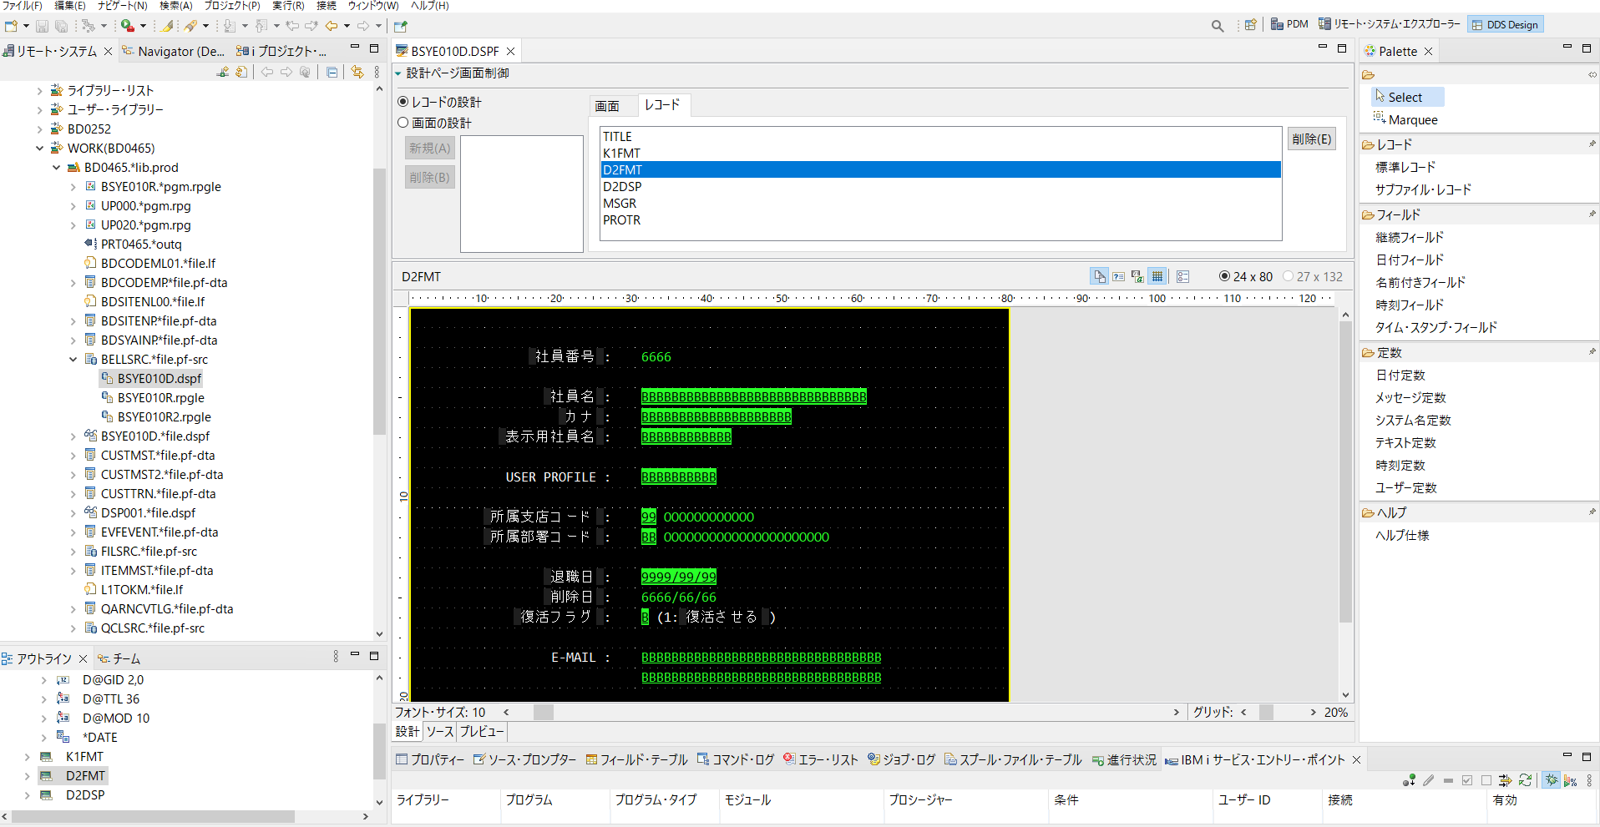This screenshot has height=827, width=1600.
Task: Click the 社員番号 label on design canvas
Action: pos(565,356)
